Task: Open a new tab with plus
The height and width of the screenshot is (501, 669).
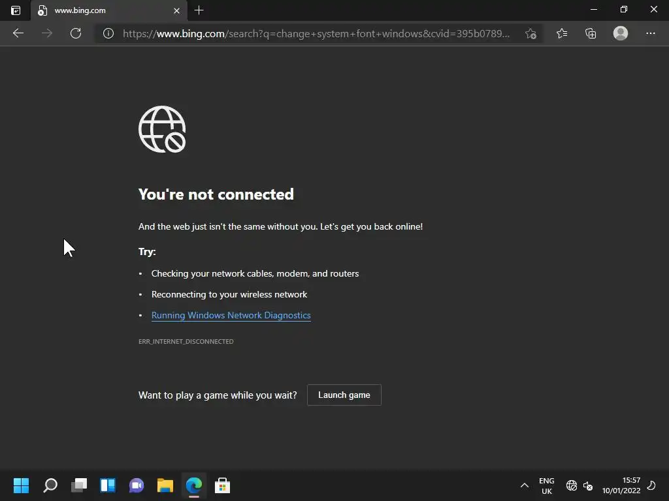Action: pos(199,10)
